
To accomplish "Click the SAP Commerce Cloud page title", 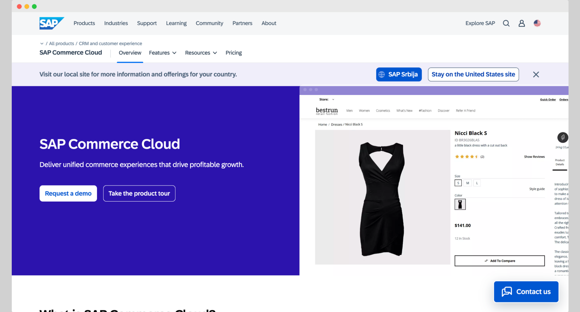I will [x=110, y=144].
